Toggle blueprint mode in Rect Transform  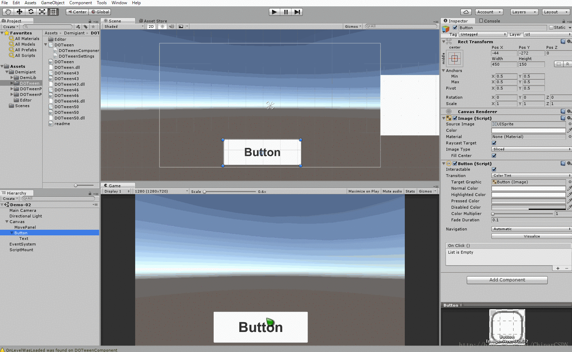(559, 64)
